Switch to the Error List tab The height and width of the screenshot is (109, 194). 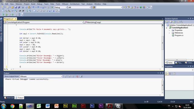point(9,98)
